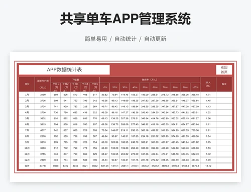Click registered users cell 2700
Screen dimensions: 251x192
click(x=43, y=112)
